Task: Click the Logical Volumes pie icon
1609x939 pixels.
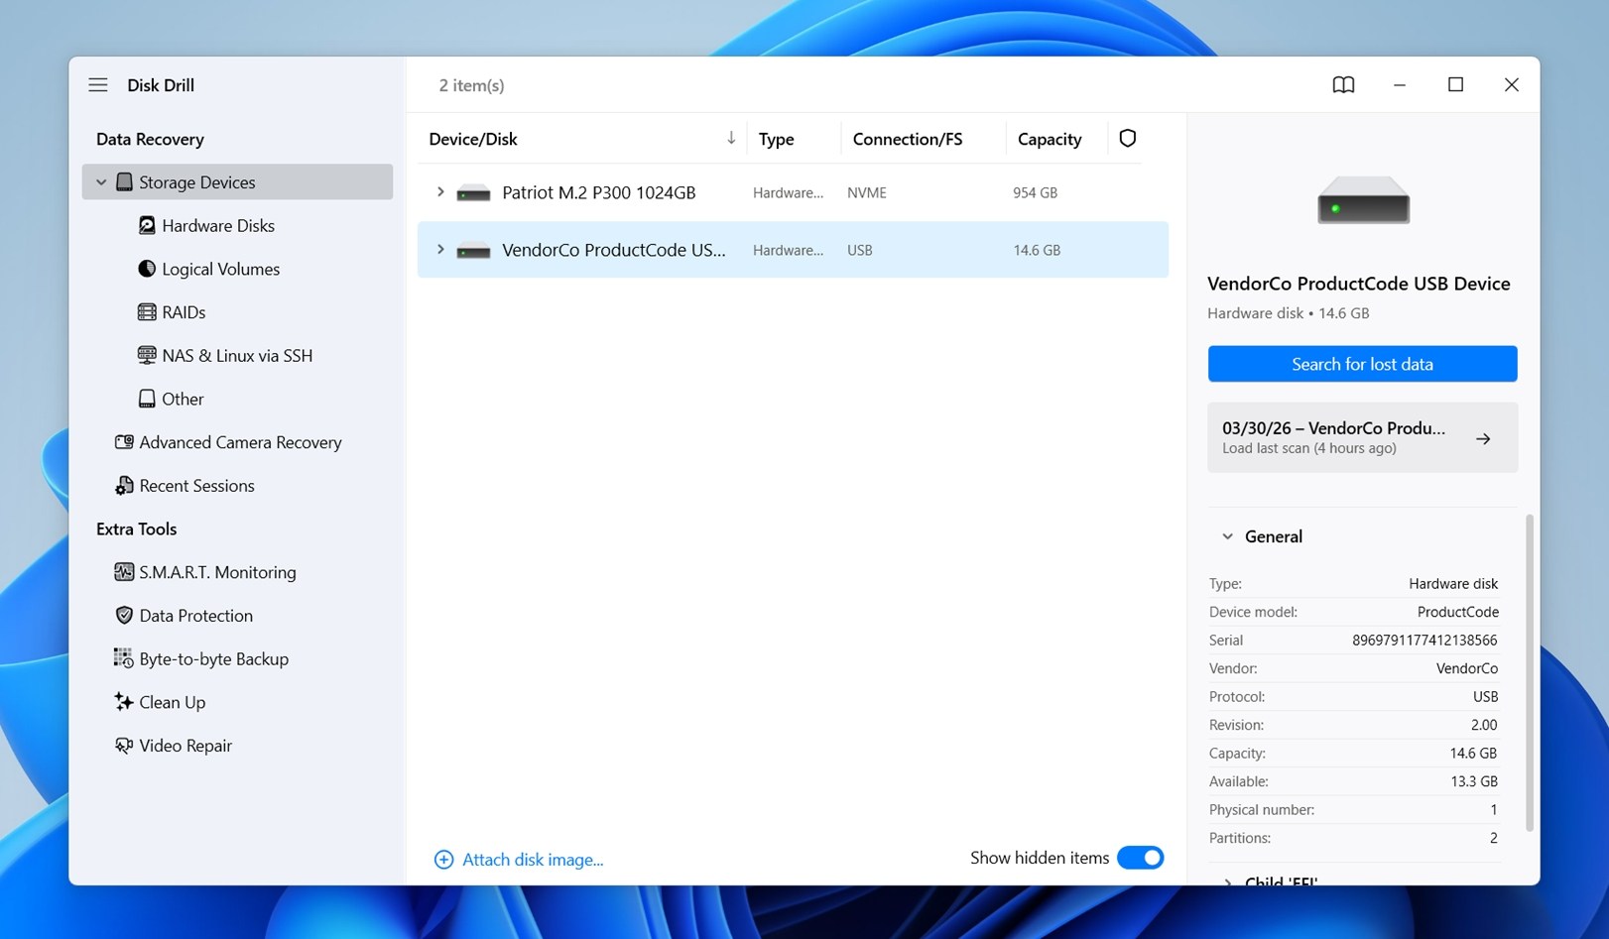Action: point(147,269)
